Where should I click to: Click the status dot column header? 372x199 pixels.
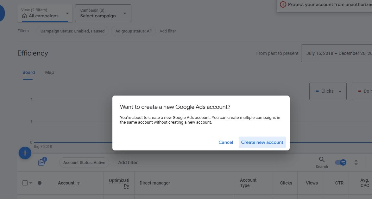(x=40, y=183)
